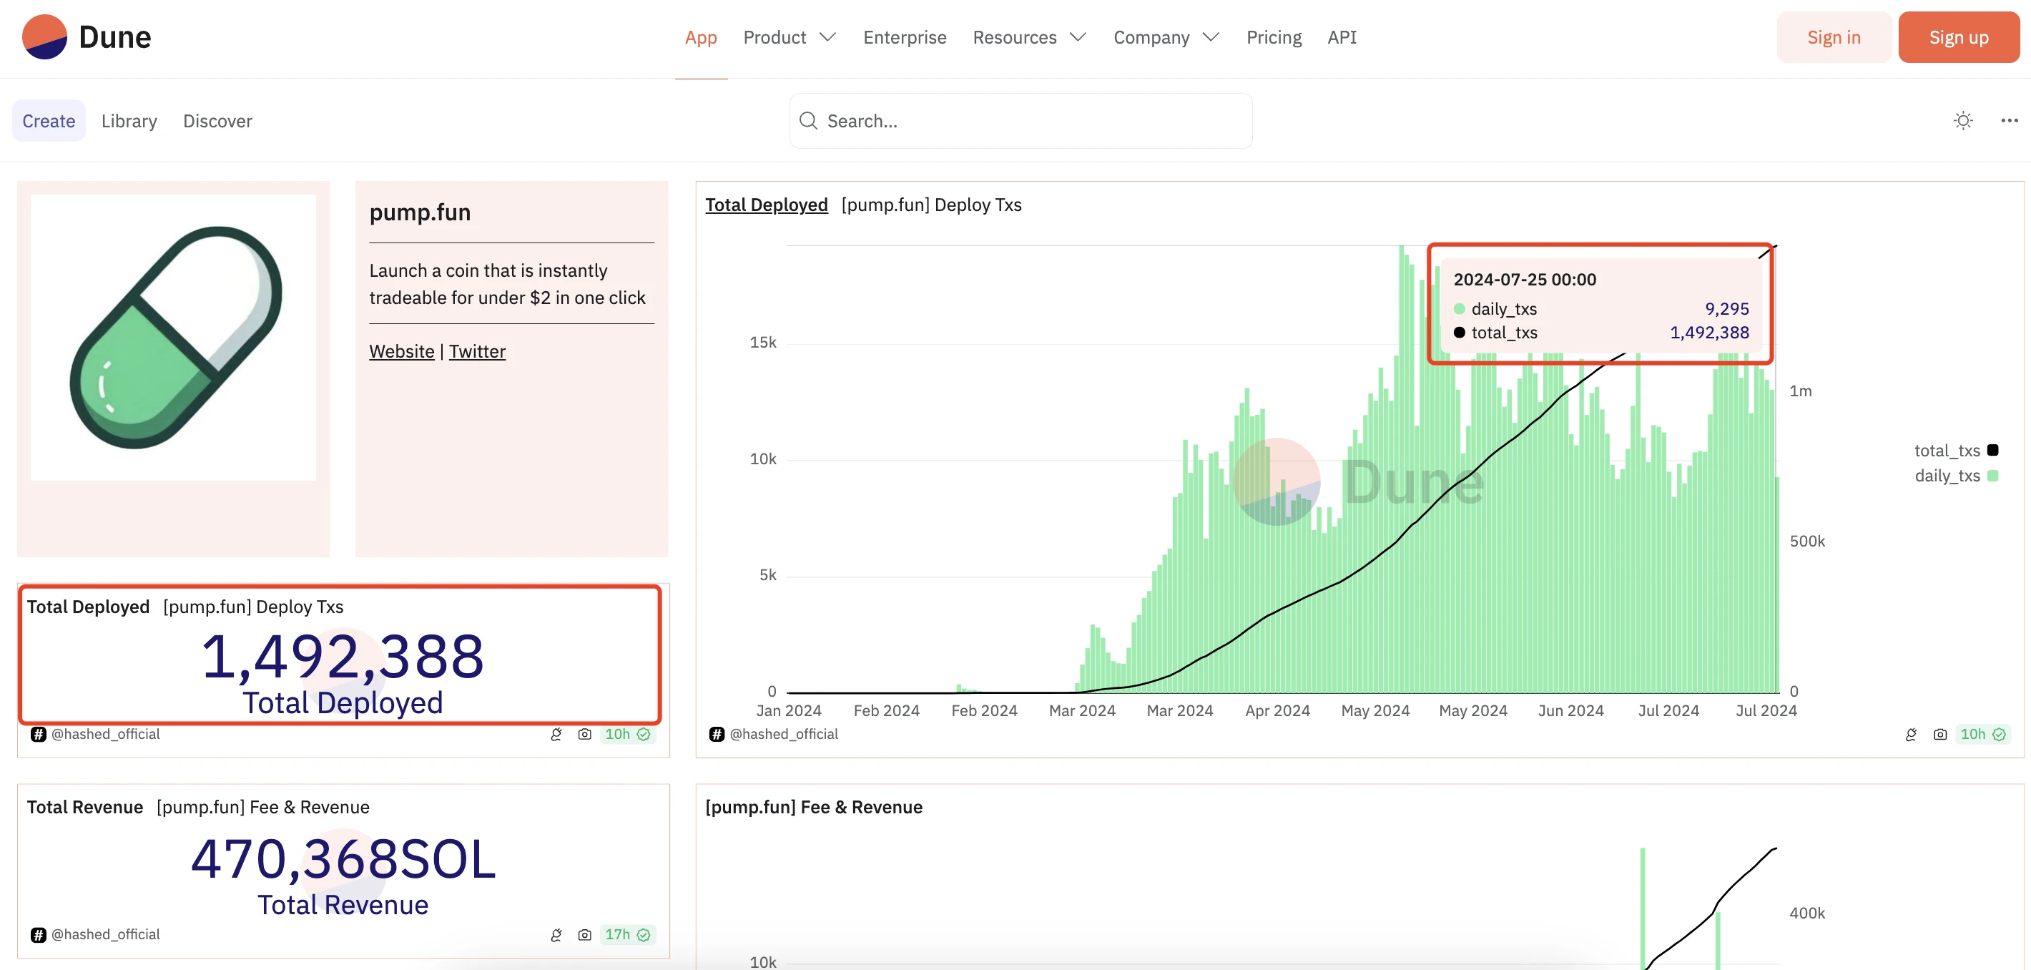Click the more options ellipsis icon

[2007, 119]
